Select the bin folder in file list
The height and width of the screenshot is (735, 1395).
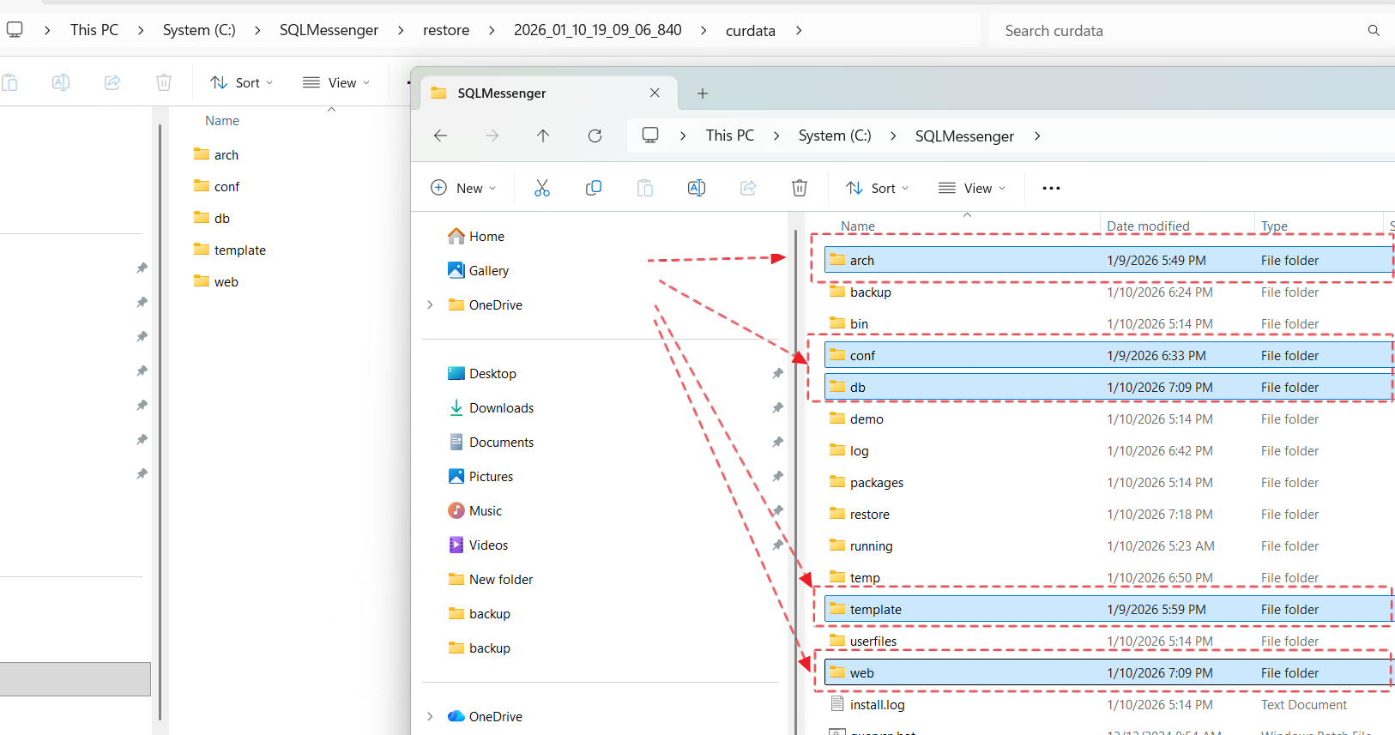pos(1108,323)
